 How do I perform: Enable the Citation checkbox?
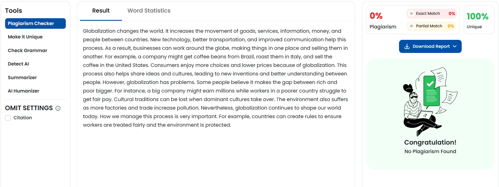click(8, 118)
